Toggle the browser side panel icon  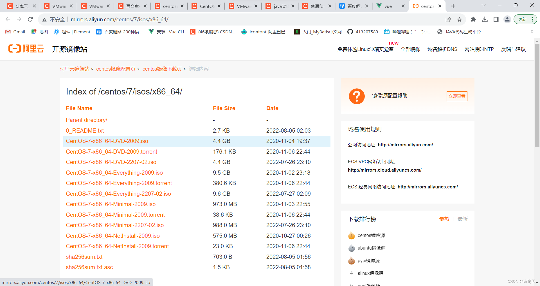pos(496,19)
